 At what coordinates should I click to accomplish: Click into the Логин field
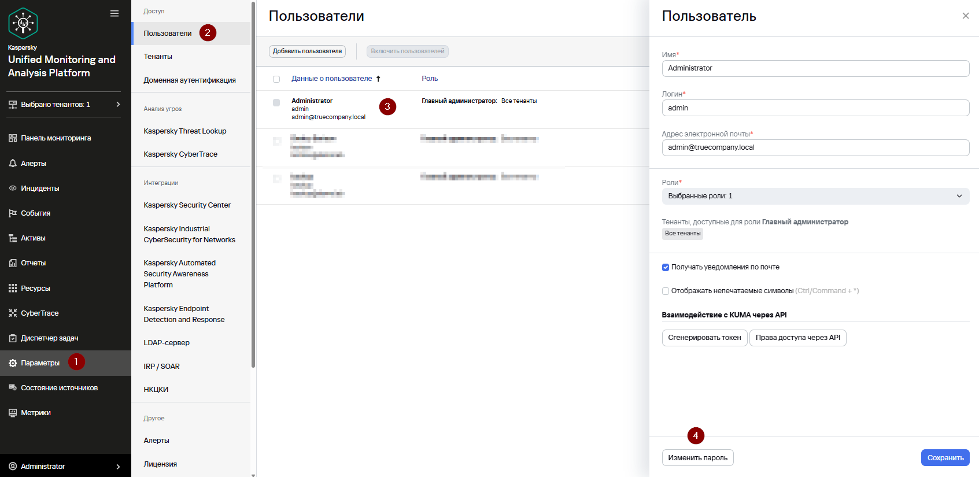coord(815,108)
